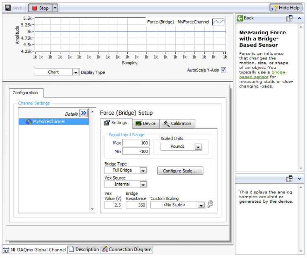The image size is (307, 258).
Task: Collapse the upper help panel chevron
Action: (x=299, y=18)
